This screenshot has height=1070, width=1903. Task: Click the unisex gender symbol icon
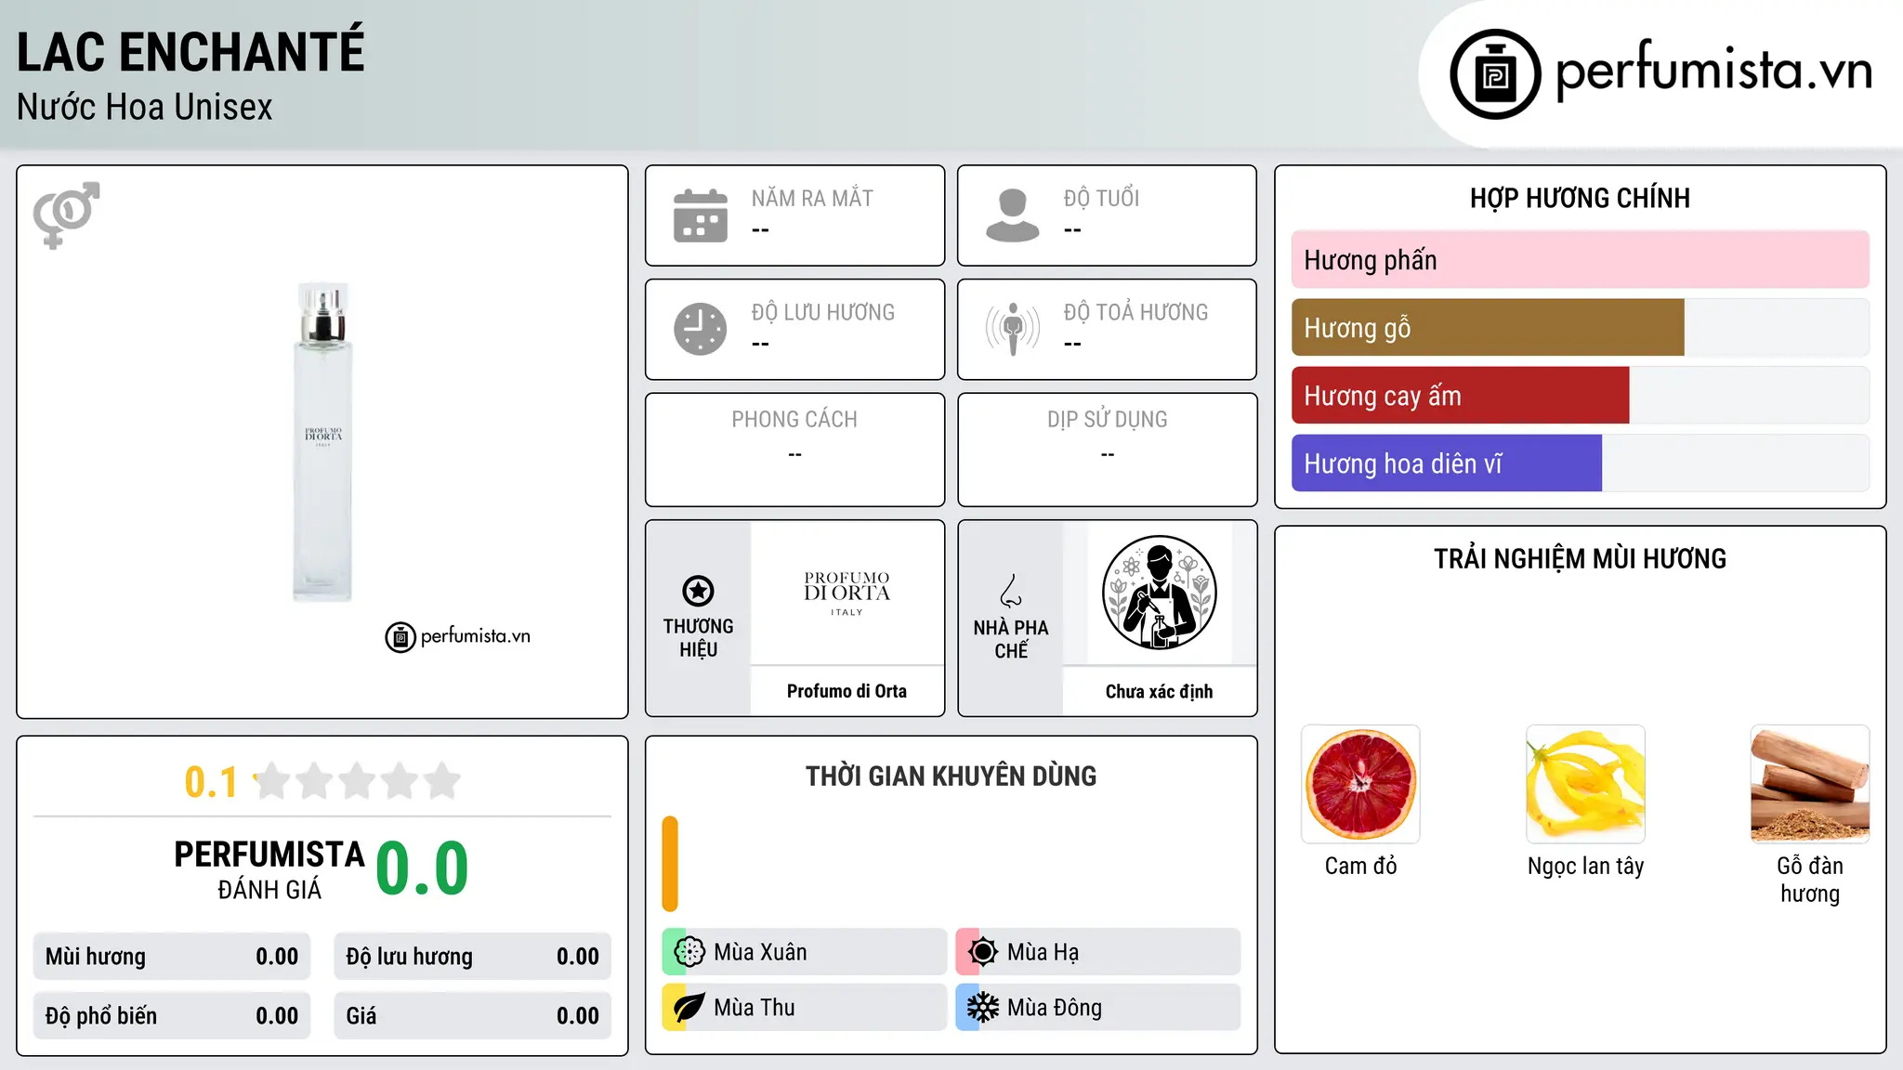tap(66, 215)
